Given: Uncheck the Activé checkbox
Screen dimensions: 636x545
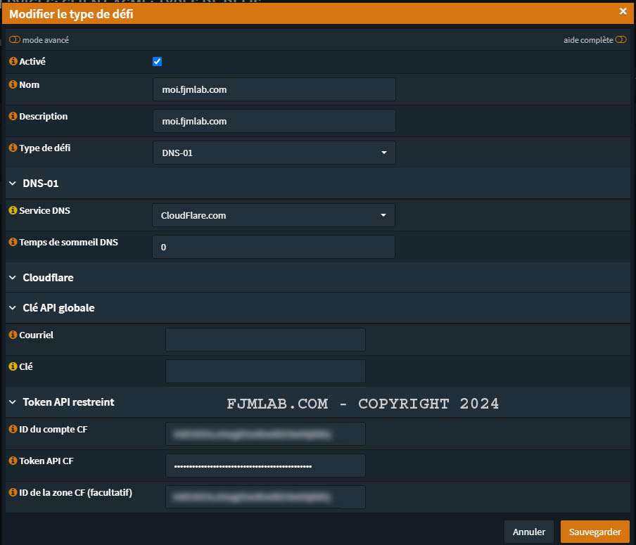Looking at the screenshot, I should point(158,62).
